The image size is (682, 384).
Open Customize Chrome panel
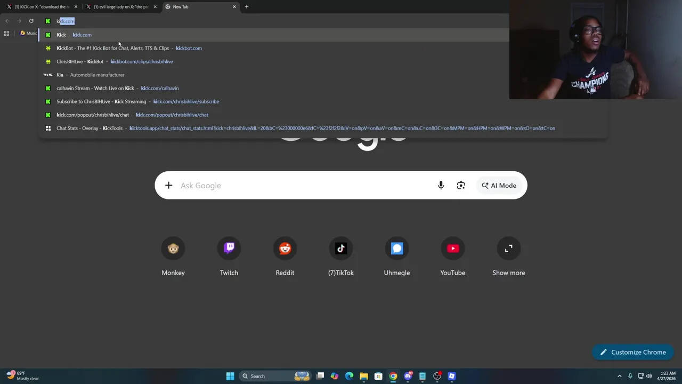pos(633,352)
